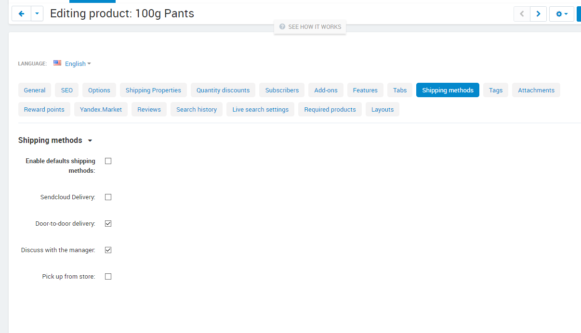Select the Required products tab
Image resolution: width=581 pixels, height=333 pixels.
click(330, 109)
